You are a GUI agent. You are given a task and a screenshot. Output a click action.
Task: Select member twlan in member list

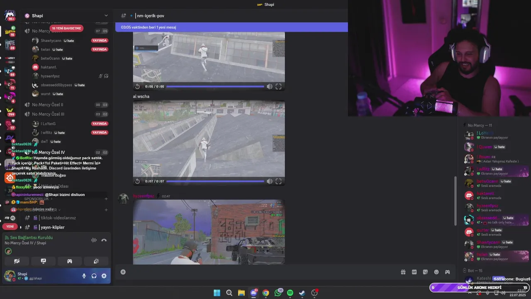[496, 256]
